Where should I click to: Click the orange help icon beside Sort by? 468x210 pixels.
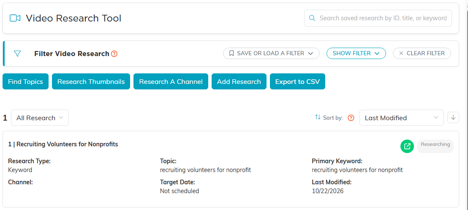click(351, 118)
